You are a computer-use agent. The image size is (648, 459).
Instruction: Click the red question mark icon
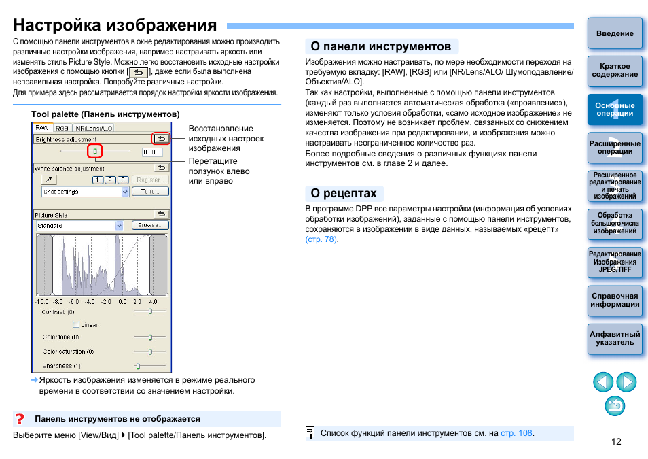(20, 419)
